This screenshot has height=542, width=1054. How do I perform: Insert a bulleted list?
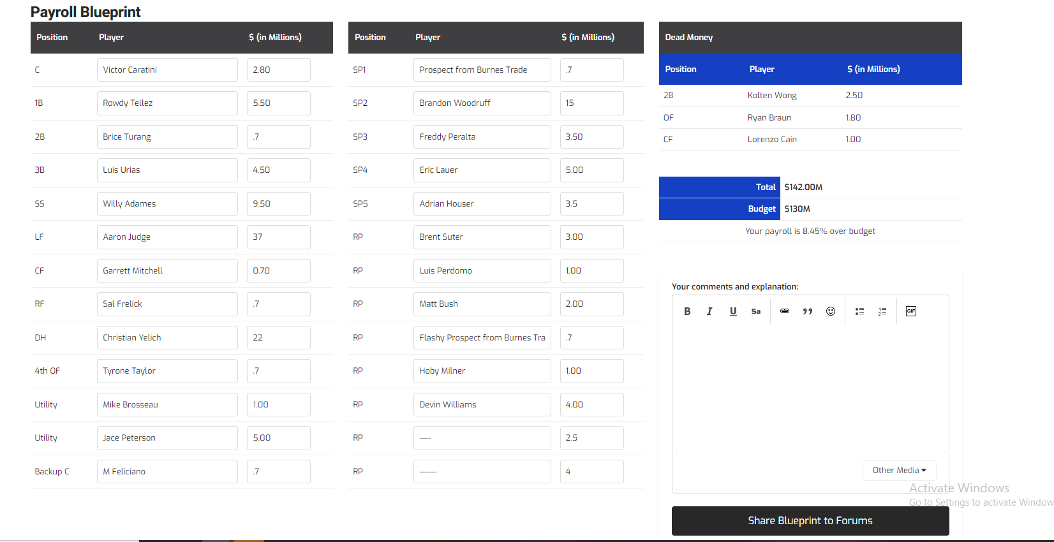point(859,311)
